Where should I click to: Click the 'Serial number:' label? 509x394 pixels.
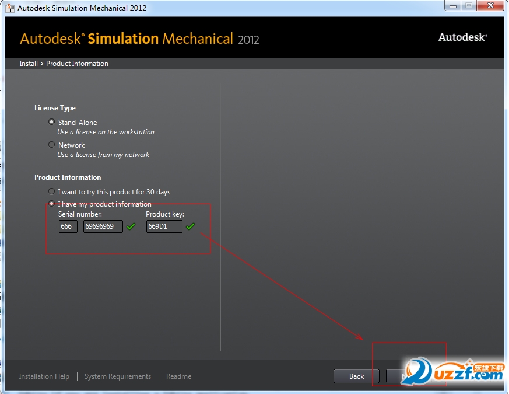point(80,214)
